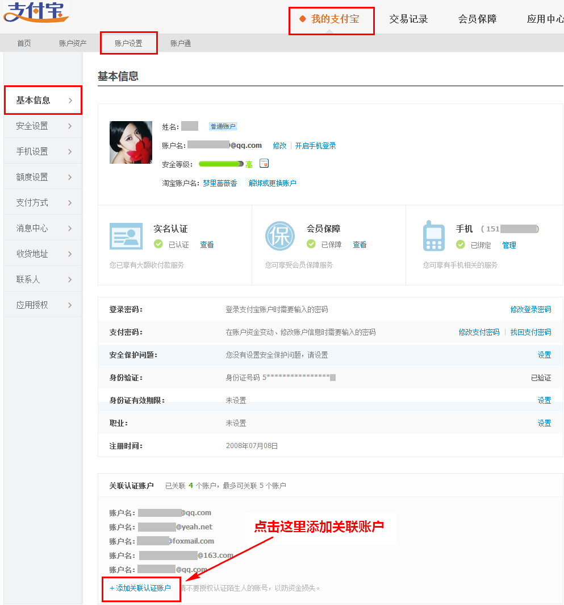Open the 应用中心 top tab

[545, 19]
